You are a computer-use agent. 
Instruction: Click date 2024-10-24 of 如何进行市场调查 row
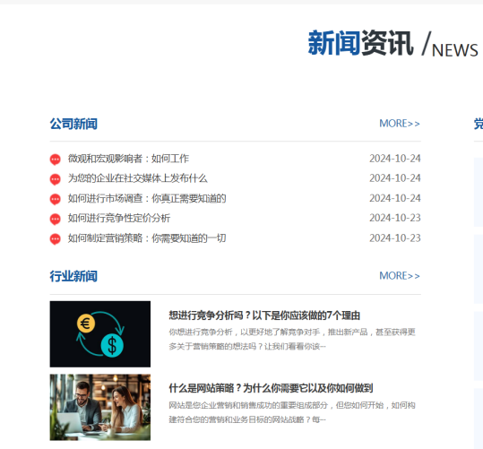[395, 198]
